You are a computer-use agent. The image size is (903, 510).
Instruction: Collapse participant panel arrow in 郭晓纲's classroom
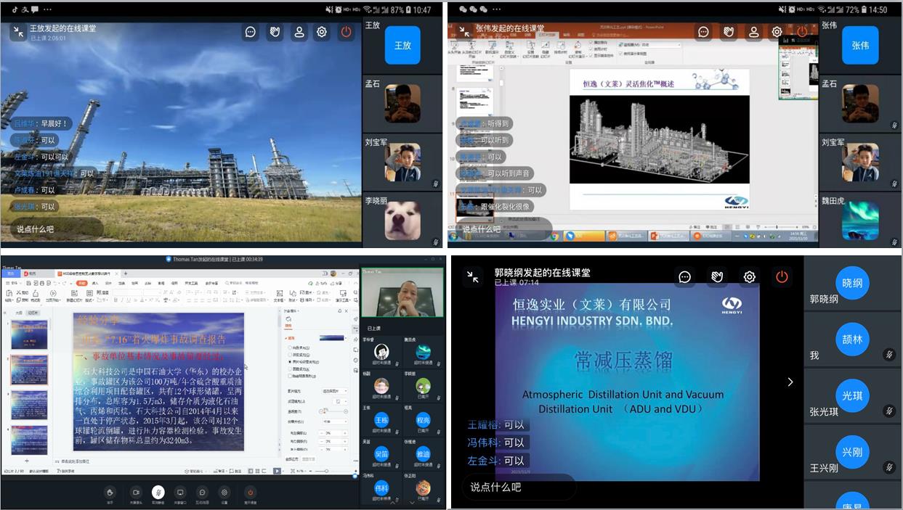point(790,382)
